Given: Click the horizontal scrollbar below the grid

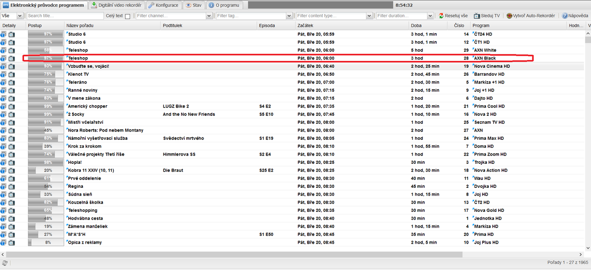Looking at the screenshot, I should pyautogui.click(x=234, y=254).
